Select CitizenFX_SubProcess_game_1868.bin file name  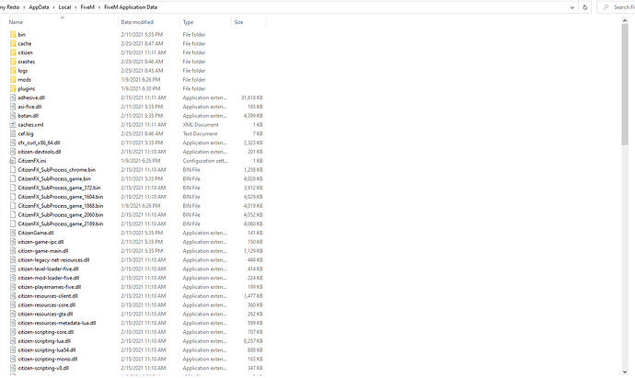[x=61, y=206]
